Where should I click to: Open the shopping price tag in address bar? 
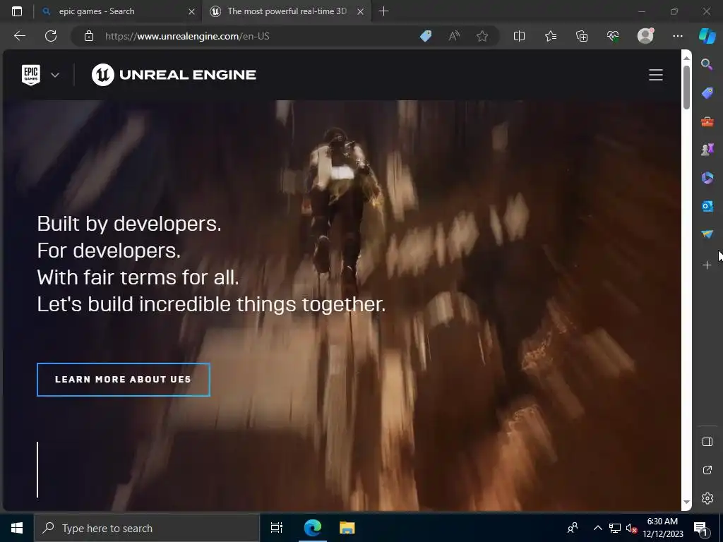(x=426, y=36)
